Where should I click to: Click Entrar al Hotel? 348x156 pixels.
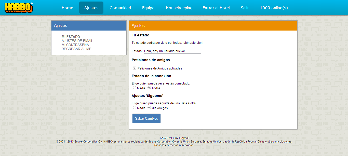[216, 8]
